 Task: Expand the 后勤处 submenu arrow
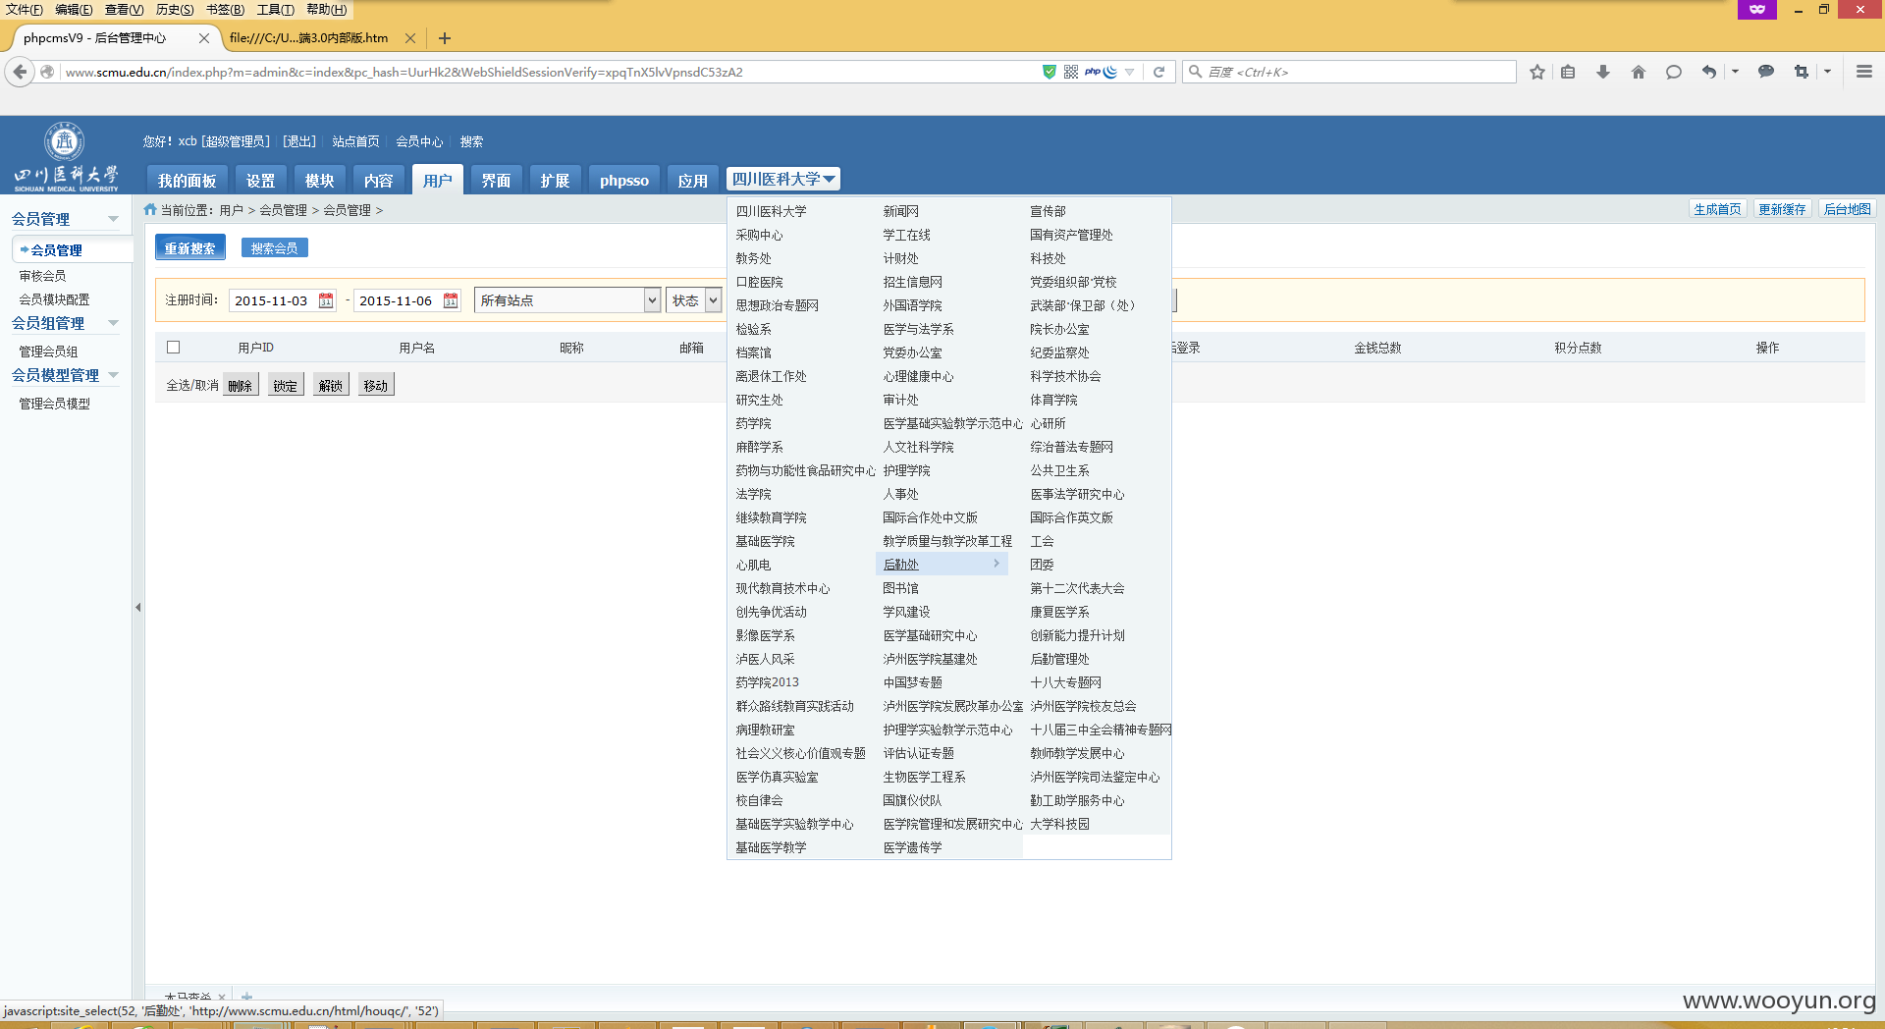(996, 564)
